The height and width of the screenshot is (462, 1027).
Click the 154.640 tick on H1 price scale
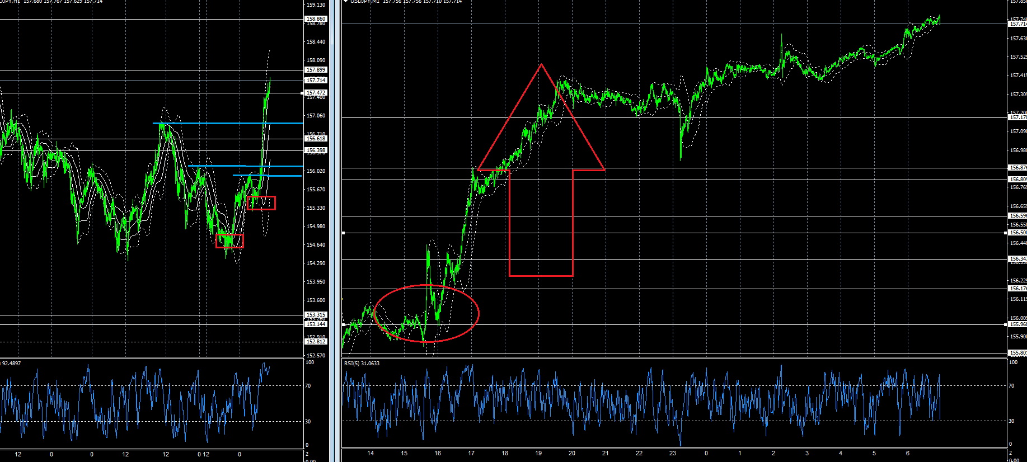coord(316,245)
